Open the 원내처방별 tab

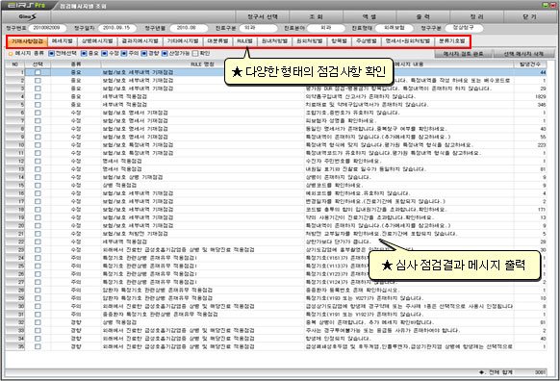tap(274, 41)
